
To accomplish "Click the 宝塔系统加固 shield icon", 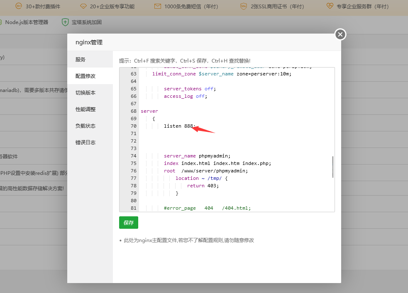I will click(65, 22).
